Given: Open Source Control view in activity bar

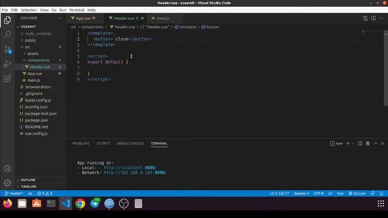Looking at the screenshot, I should coord(7,50).
